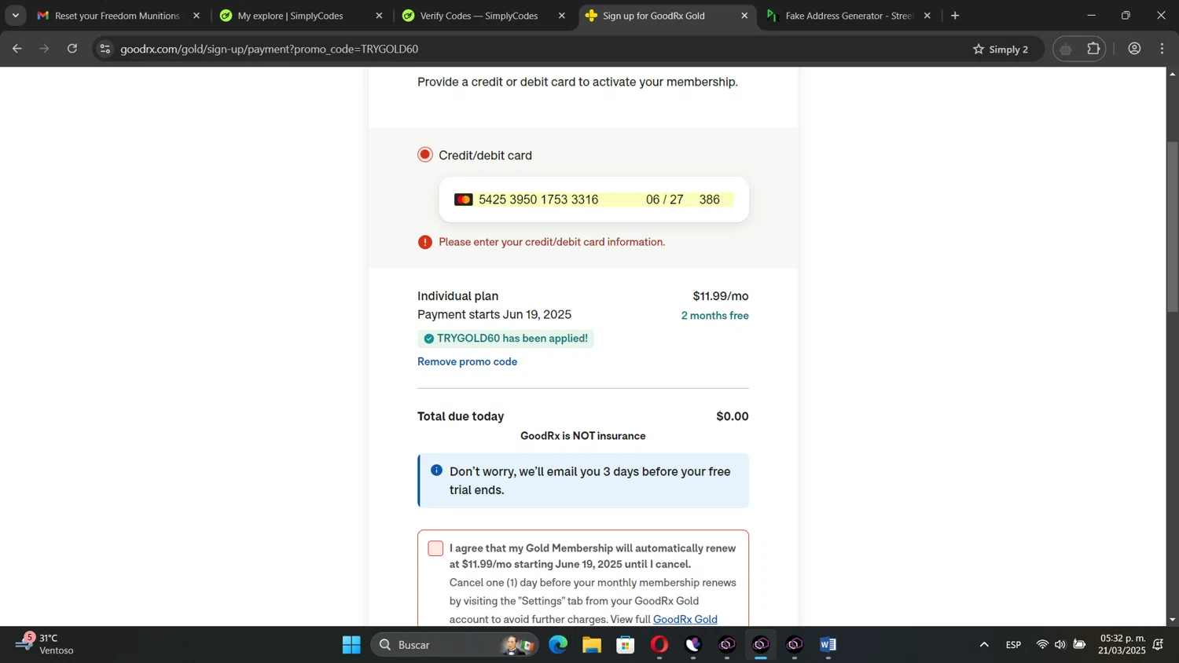Open Wi-Fi network settings icon
Screen dimensions: 1179x663
pos(1042,645)
